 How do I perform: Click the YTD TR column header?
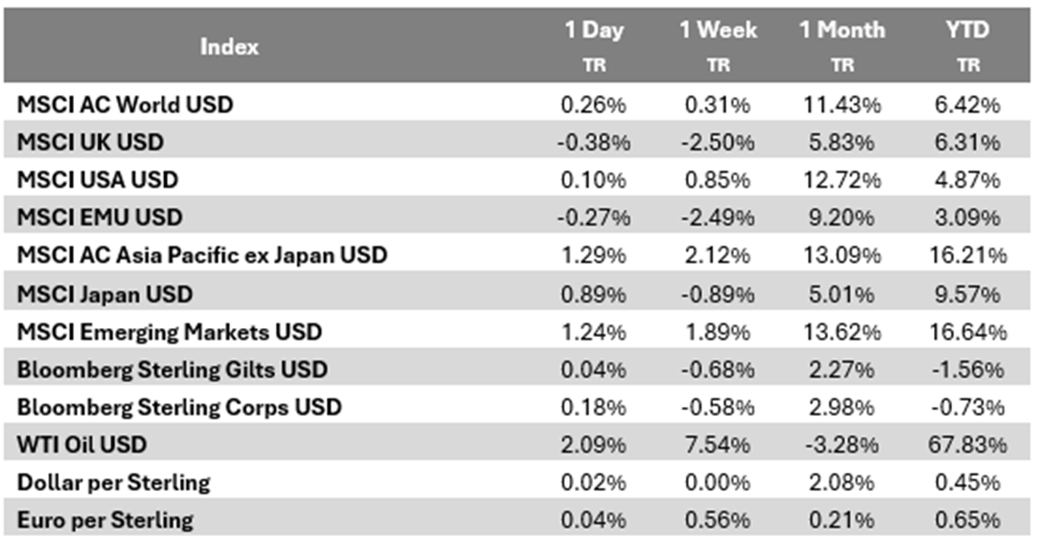[x=967, y=45]
